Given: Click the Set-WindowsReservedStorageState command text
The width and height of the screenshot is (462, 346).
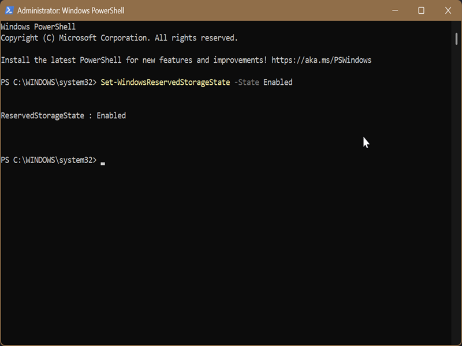Looking at the screenshot, I should point(165,82).
